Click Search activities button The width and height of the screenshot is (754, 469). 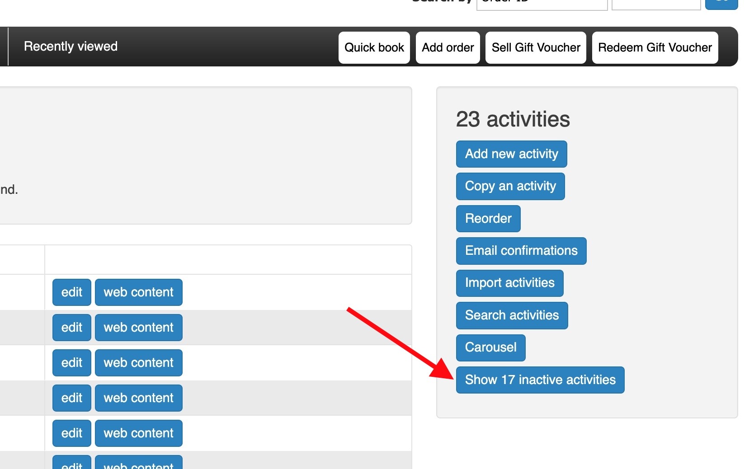512,315
